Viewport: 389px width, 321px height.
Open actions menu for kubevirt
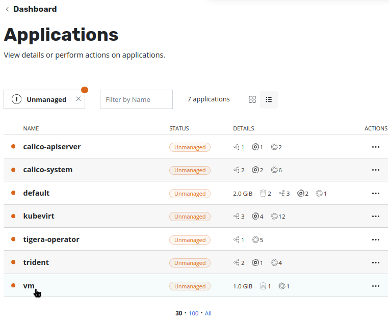(376, 217)
